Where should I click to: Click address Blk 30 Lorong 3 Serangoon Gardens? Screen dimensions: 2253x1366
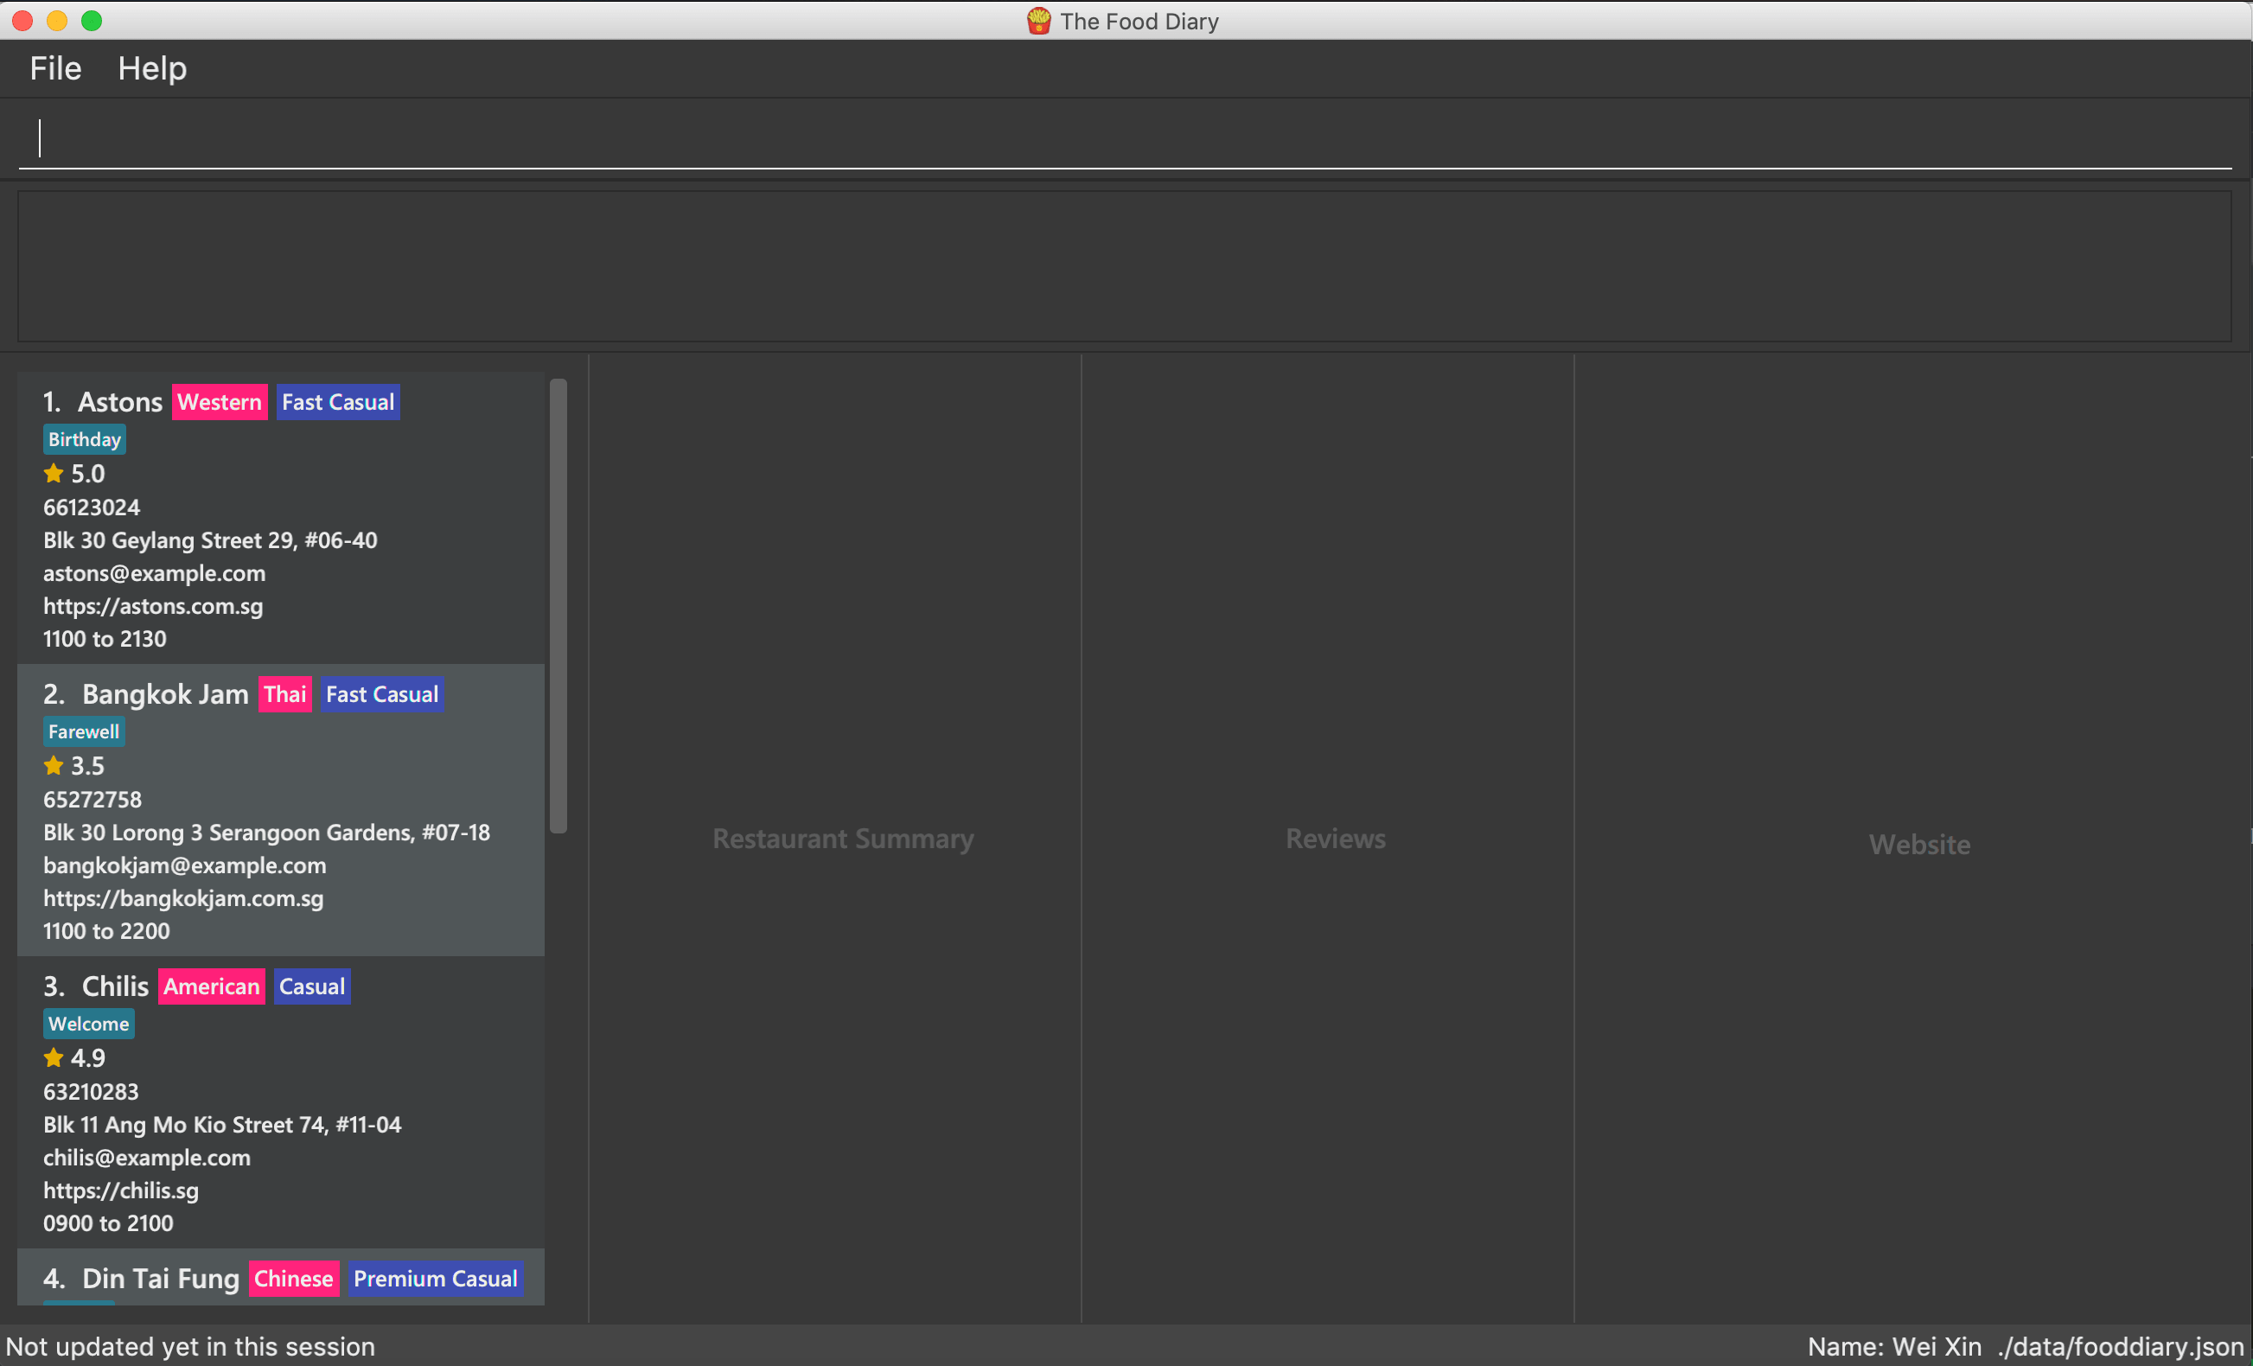pos(267,832)
